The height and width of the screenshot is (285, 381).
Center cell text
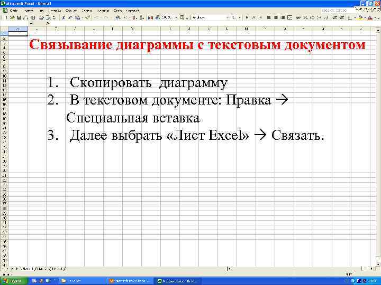click(x=276, y=17)
